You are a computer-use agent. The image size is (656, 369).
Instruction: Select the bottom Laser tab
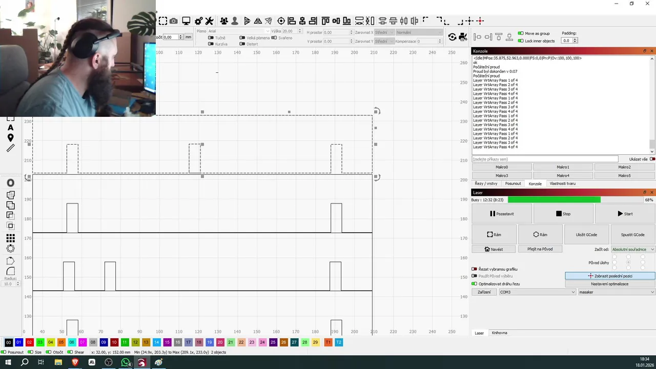tap(479, 333)
